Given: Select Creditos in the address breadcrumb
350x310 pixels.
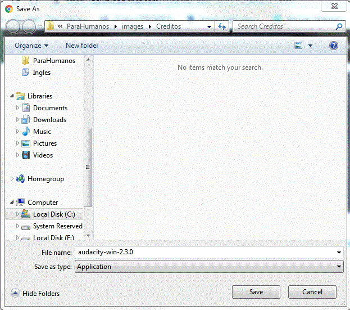Looking at the screenshot, I should click(169, 26).
